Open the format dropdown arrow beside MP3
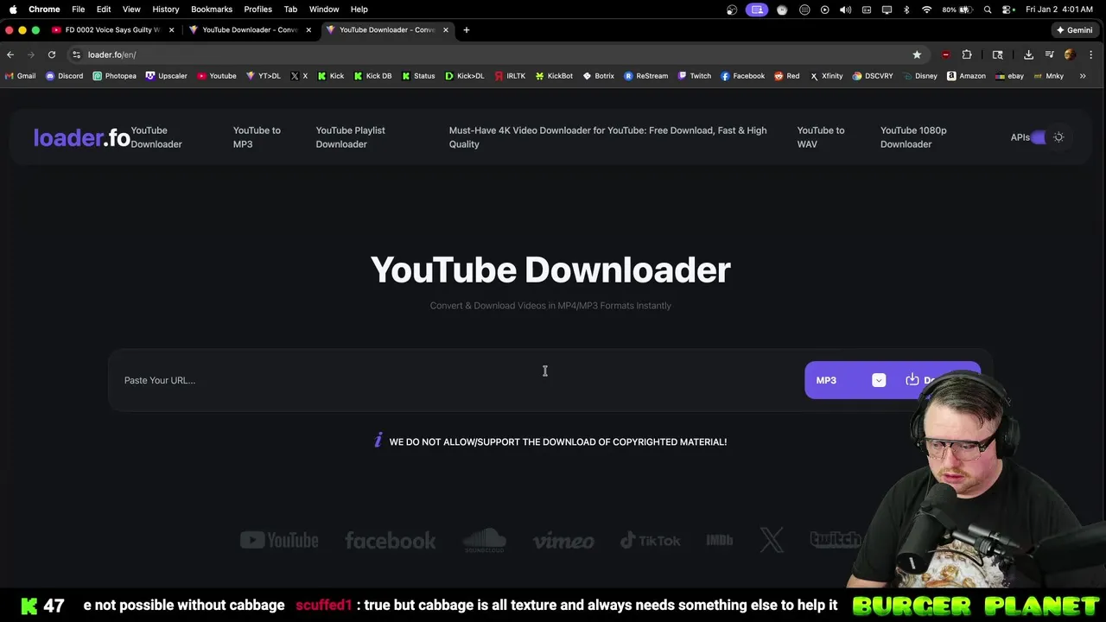This screenshot has width=1106, height=622. pyautogui.click(x=879, y=380)
